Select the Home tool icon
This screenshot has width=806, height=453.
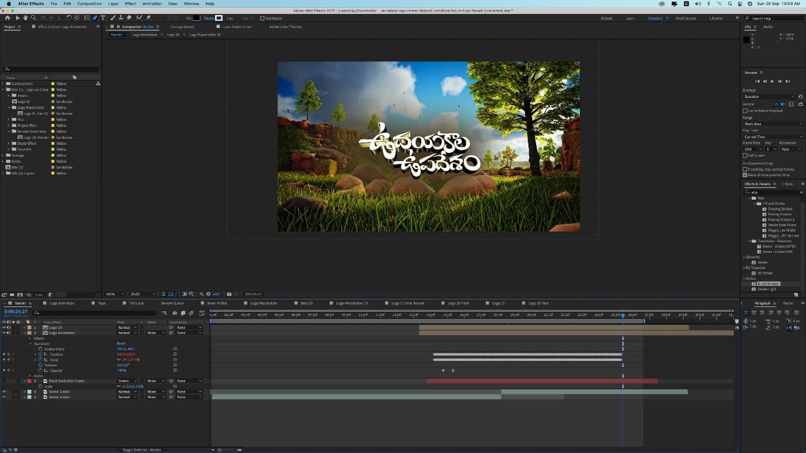tap(7, 18)
